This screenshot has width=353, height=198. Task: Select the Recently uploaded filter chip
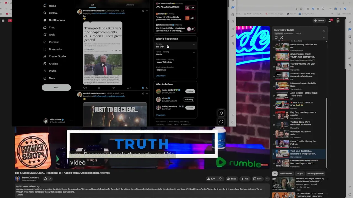pyautogui.click(x=315, y=174)
